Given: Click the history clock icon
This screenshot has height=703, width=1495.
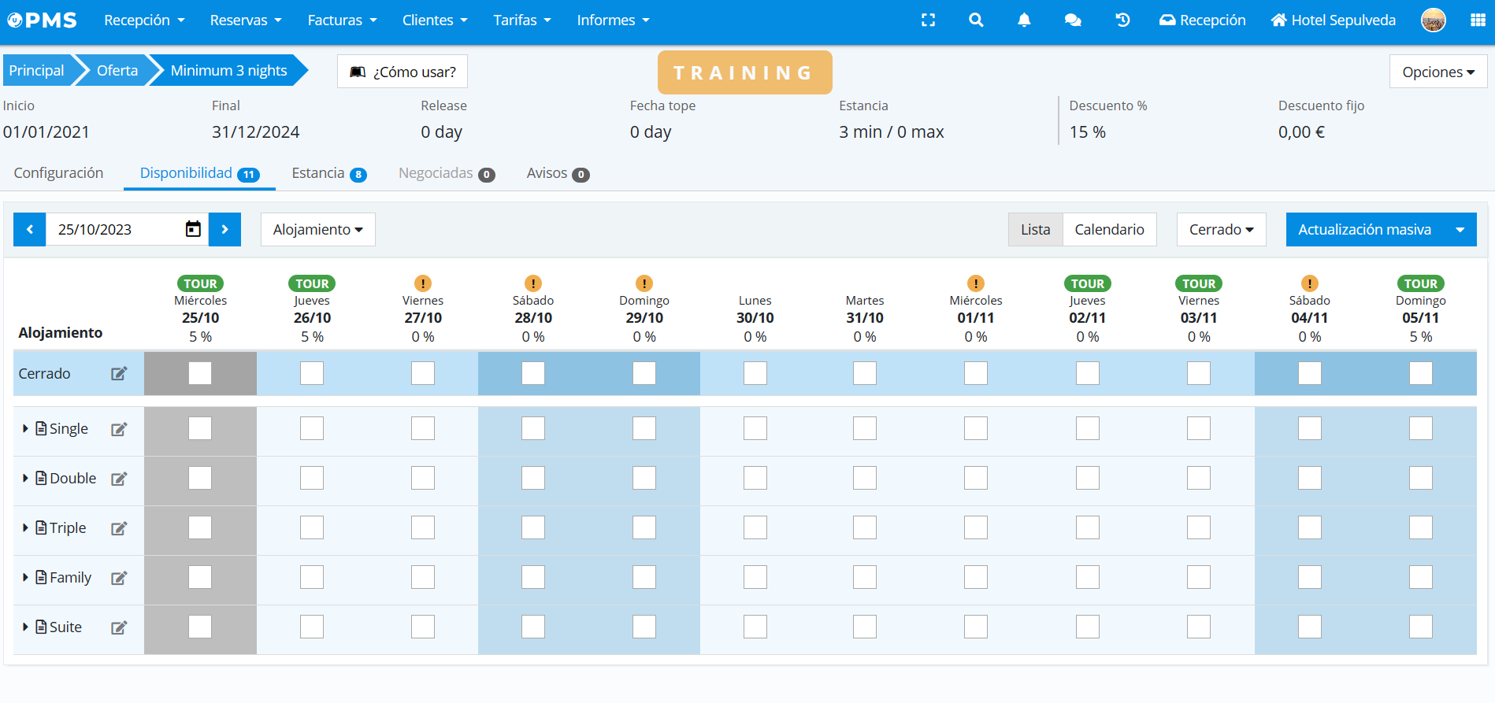Looking at the screenshot, I should click(1122, 20).
